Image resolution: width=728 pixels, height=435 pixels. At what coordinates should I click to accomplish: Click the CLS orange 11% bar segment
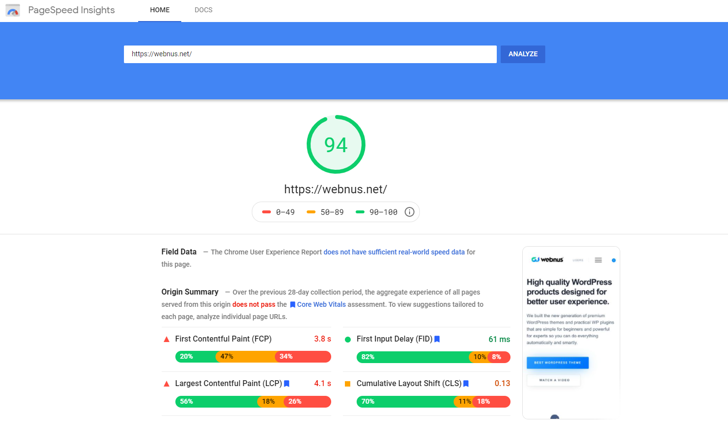coord(463,402)
